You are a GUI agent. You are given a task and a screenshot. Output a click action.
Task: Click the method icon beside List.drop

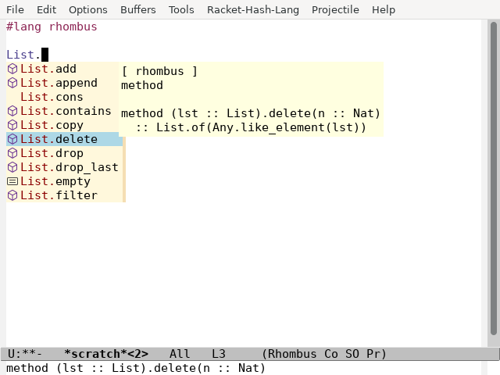12,153
